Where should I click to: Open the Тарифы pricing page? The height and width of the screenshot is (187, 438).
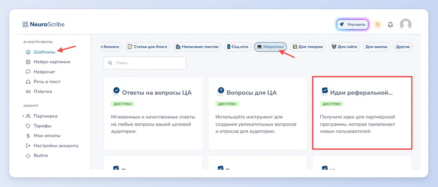43,126
